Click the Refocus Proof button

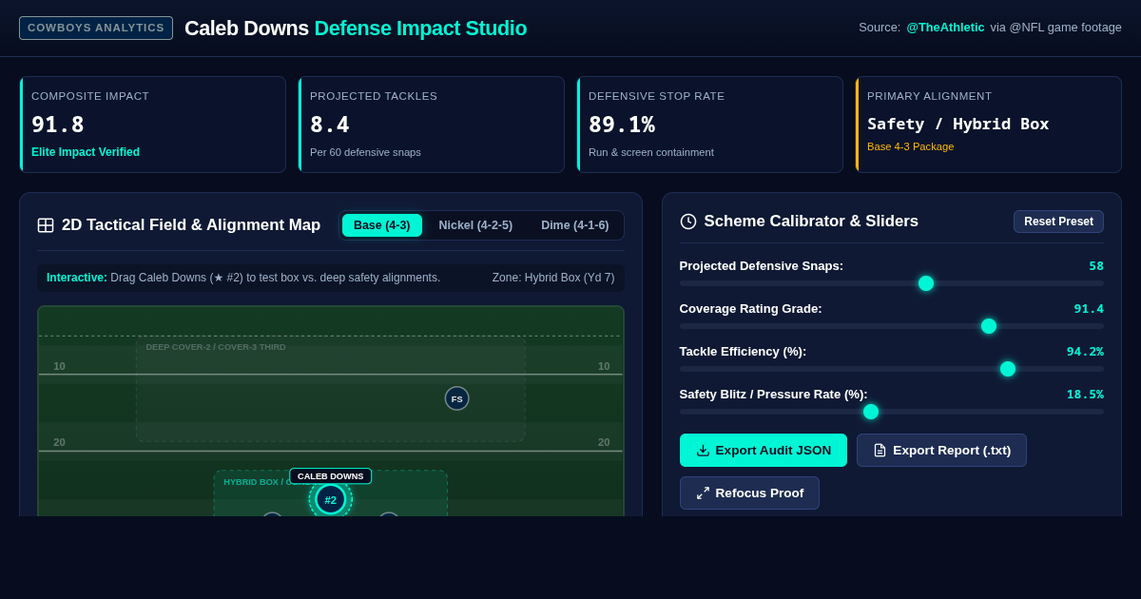pyautogui.click(x=749, y=493)
